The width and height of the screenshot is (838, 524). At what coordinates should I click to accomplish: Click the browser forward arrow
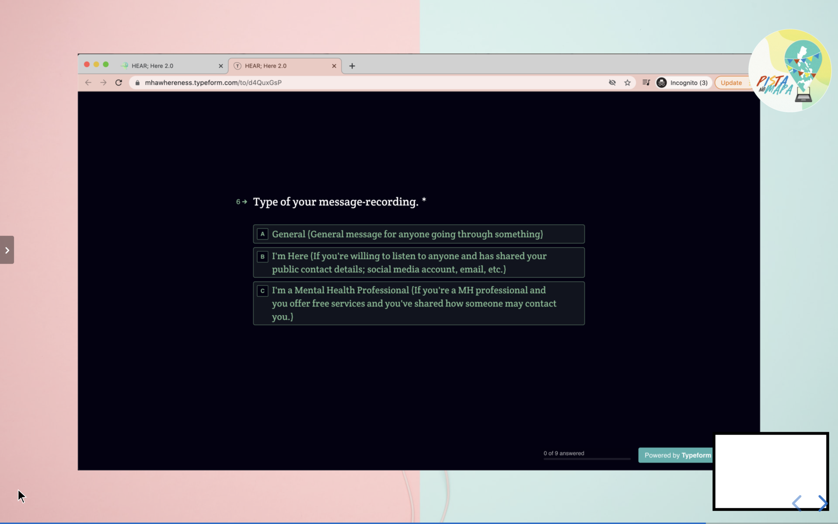[103, 83]
